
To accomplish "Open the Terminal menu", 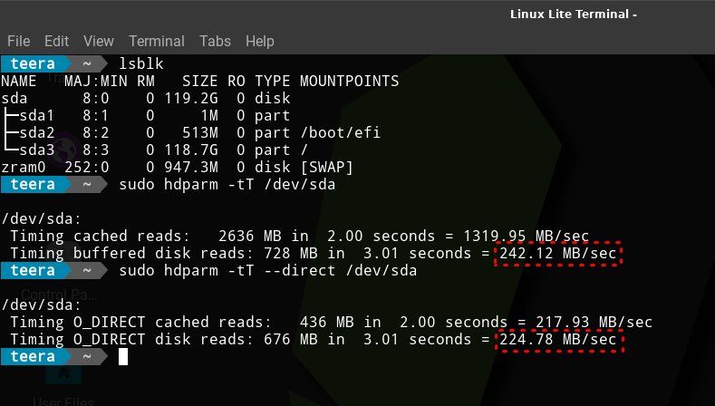I will pos(157,41).
